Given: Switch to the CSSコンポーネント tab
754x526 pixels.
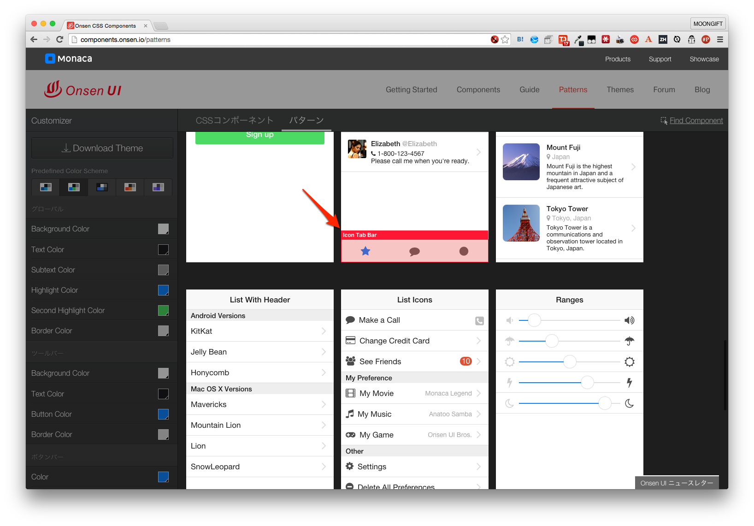Looking at the screenshot, I should pyautogui.click(x=234, y=120).
